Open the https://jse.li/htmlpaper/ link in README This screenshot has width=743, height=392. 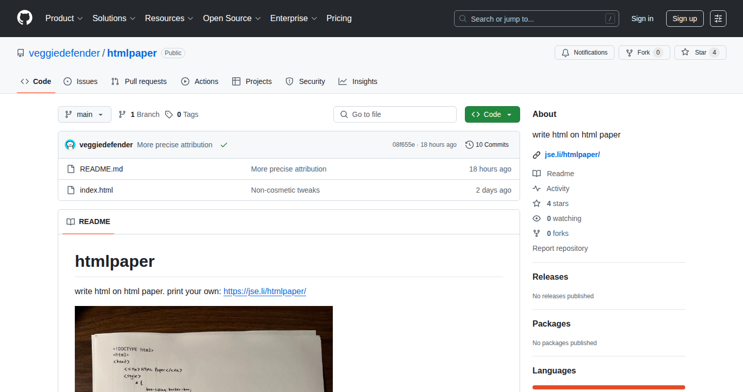coord(265,291)
